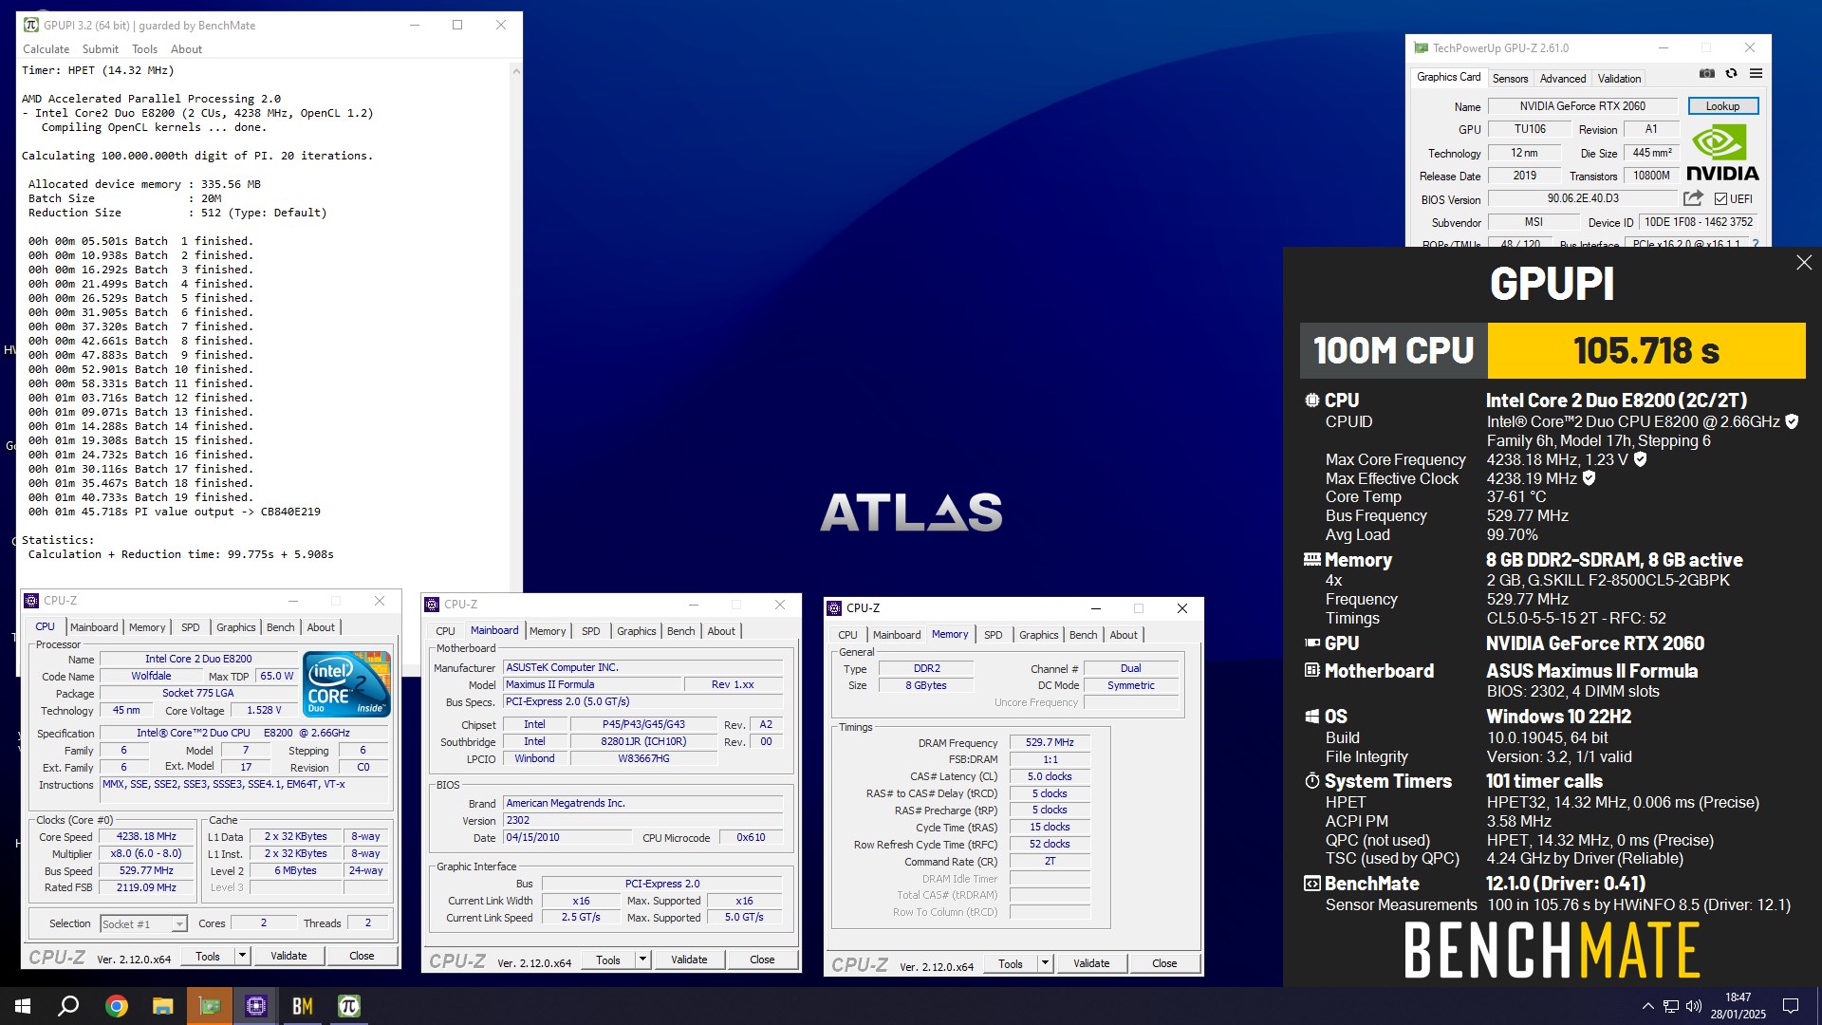Viewport: 1822px width, 1025px height.
Task: Open Google Chrome from the taskbar
Action: click(x=117, y=1006)
